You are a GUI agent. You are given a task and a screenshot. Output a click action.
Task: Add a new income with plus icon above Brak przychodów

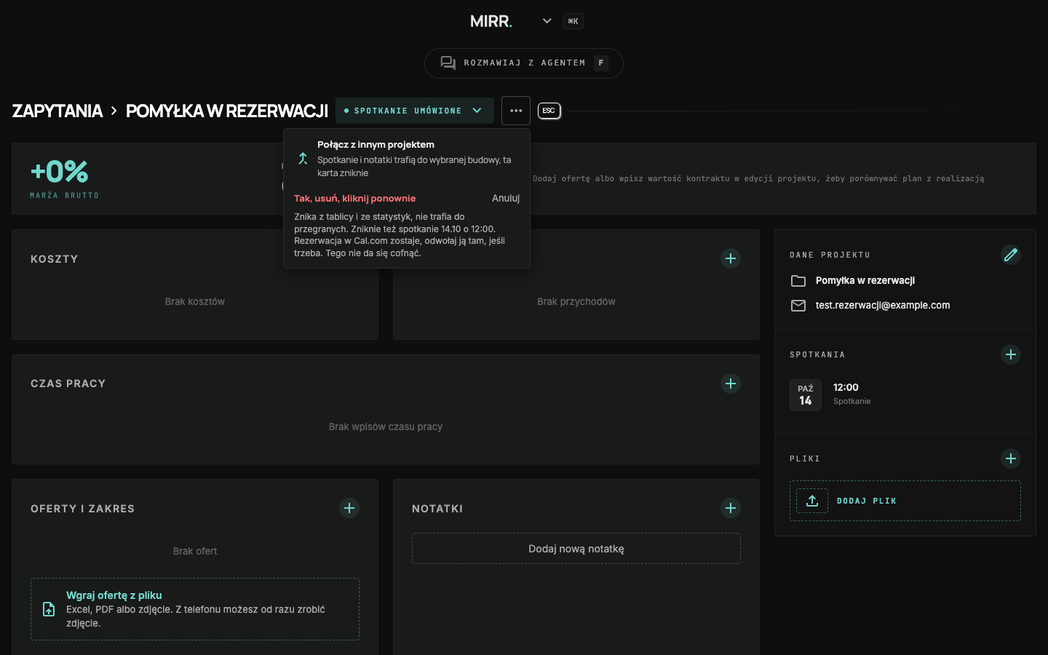731,258
